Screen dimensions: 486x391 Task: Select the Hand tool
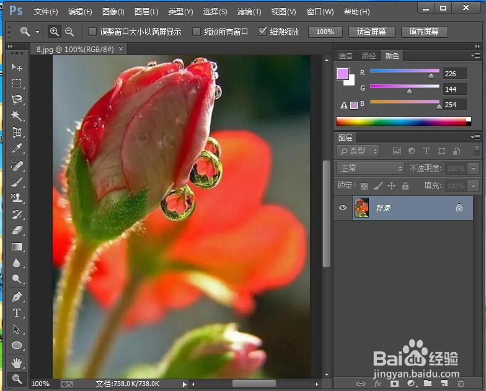[x=17, y=362]
